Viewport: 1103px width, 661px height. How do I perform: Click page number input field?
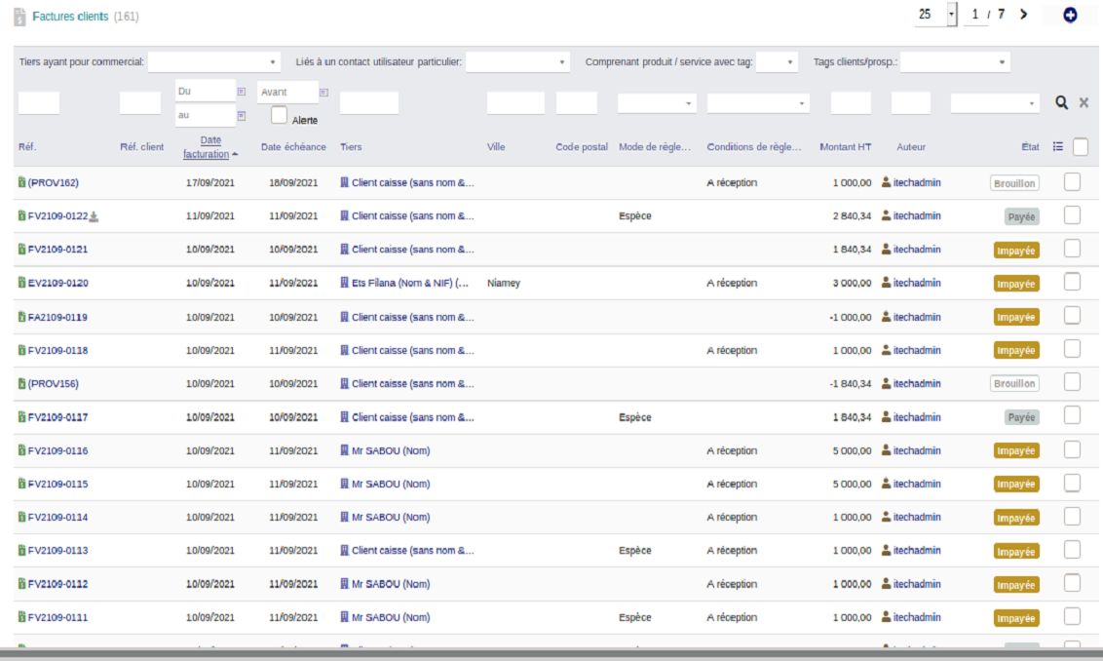[x=975, y=14]
